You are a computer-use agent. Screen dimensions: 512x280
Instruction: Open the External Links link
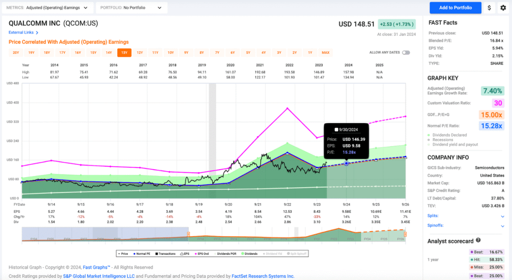[x=23, y=32]
